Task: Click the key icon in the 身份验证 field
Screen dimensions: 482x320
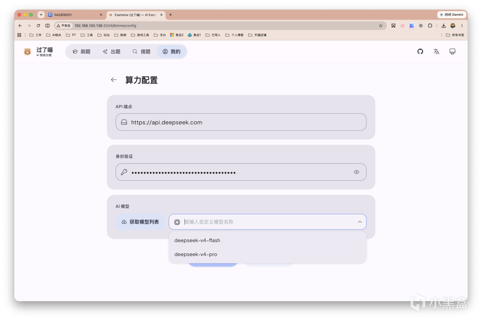Action: 124,172
